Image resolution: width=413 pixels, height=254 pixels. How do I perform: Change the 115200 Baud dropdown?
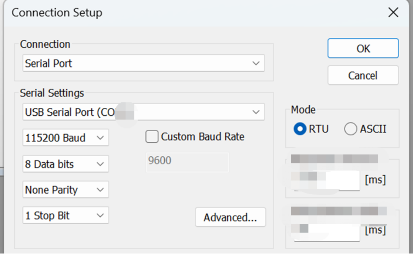pos(66,138)
